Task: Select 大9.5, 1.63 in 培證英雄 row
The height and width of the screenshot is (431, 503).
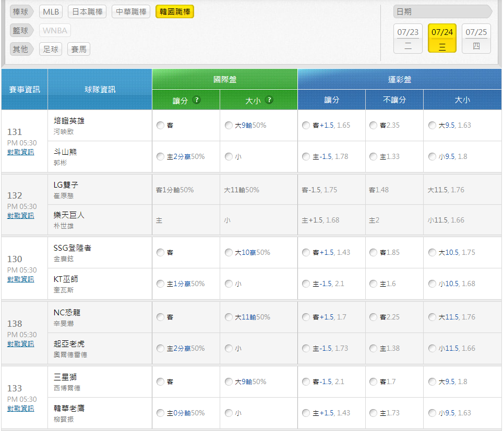Action: click(433, 125)
